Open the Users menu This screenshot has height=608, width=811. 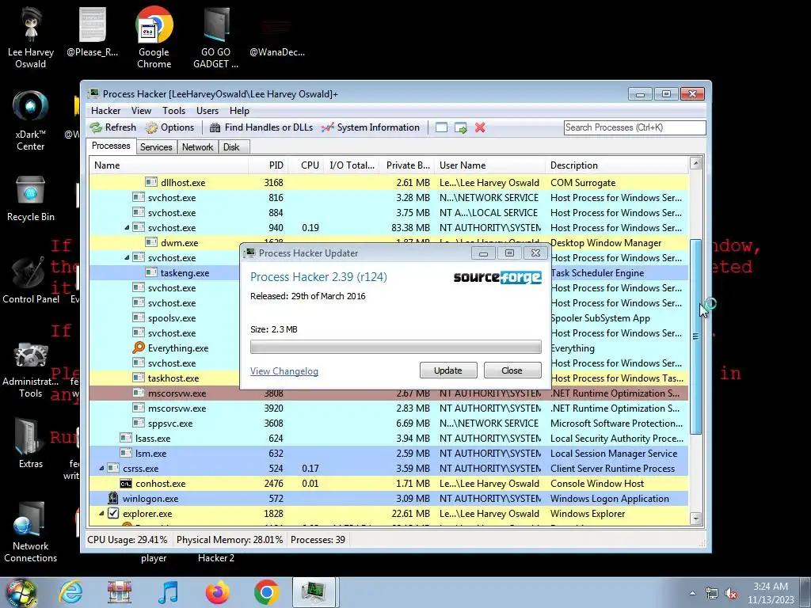208,111
